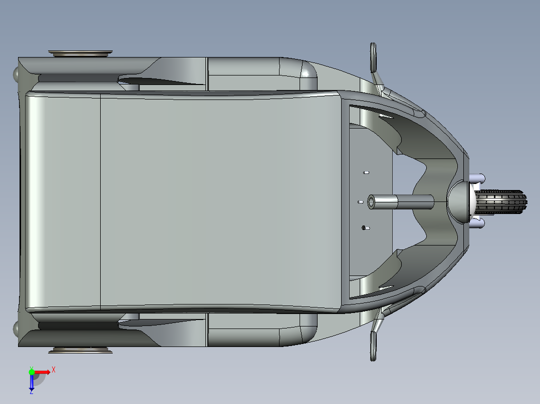Select the lower rear light sphere
Image resolution: width=540 pixels, height=404 pixels.
[x=16, y=329]
